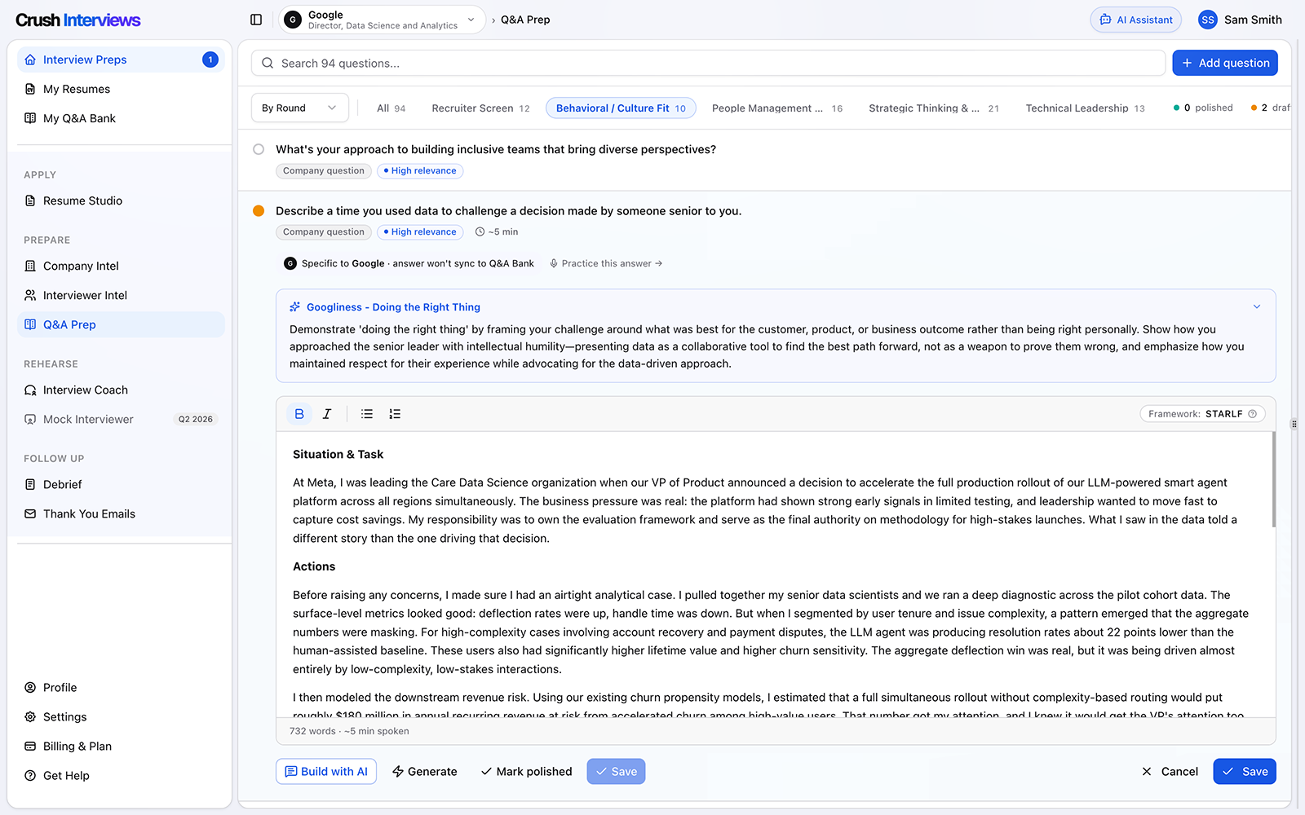1305x815 pixels.
Task: Click the Add question button
Action: pos(1225,63)
